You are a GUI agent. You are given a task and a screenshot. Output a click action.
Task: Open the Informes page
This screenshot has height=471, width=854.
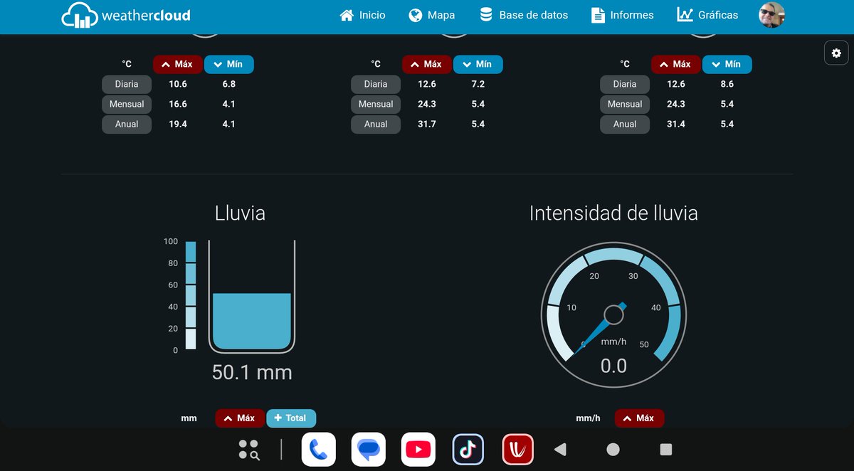click(x=622, y=15)
